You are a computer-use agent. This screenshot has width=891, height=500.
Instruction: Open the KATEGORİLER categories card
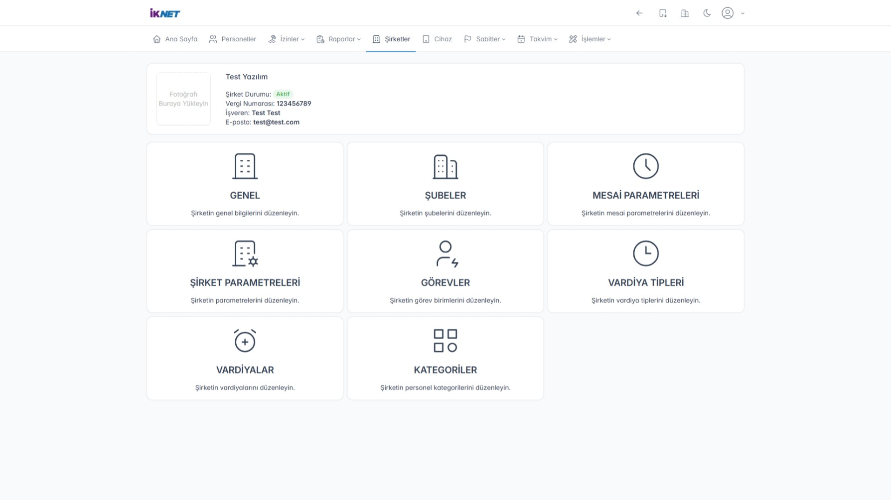[x=445, y=358]
